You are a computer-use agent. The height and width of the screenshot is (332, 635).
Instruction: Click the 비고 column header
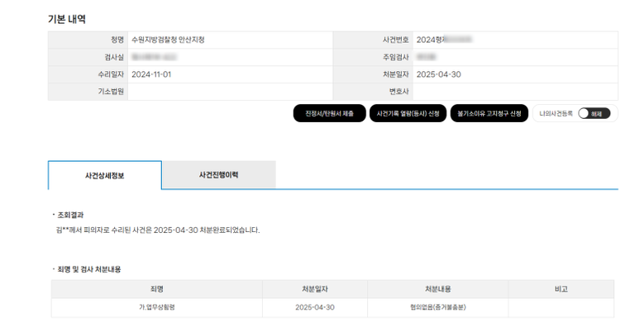point(561,289)
